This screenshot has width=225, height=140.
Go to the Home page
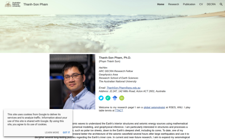[160, 4]
